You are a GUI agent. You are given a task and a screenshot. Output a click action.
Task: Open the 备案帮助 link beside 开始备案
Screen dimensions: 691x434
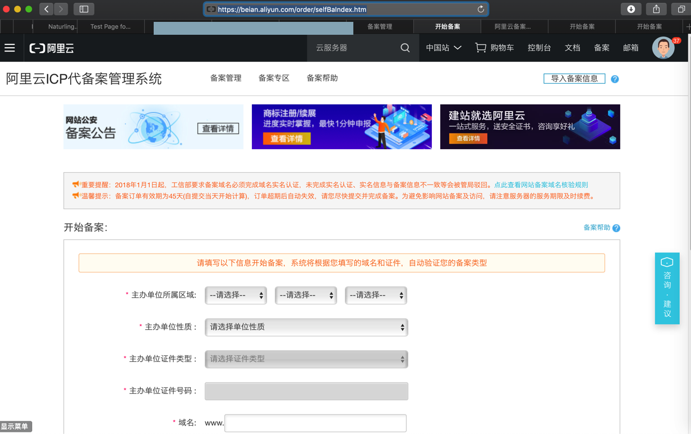(597, 228)
